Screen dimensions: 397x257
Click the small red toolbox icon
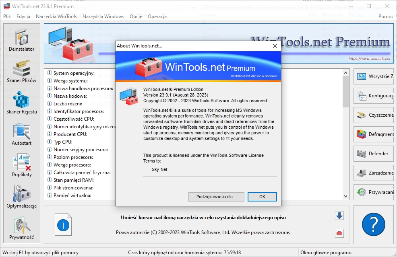(339, 233)
